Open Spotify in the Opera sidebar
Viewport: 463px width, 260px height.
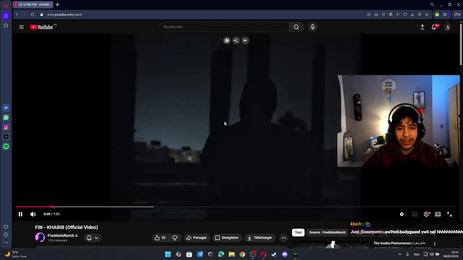tap(6, 147)
